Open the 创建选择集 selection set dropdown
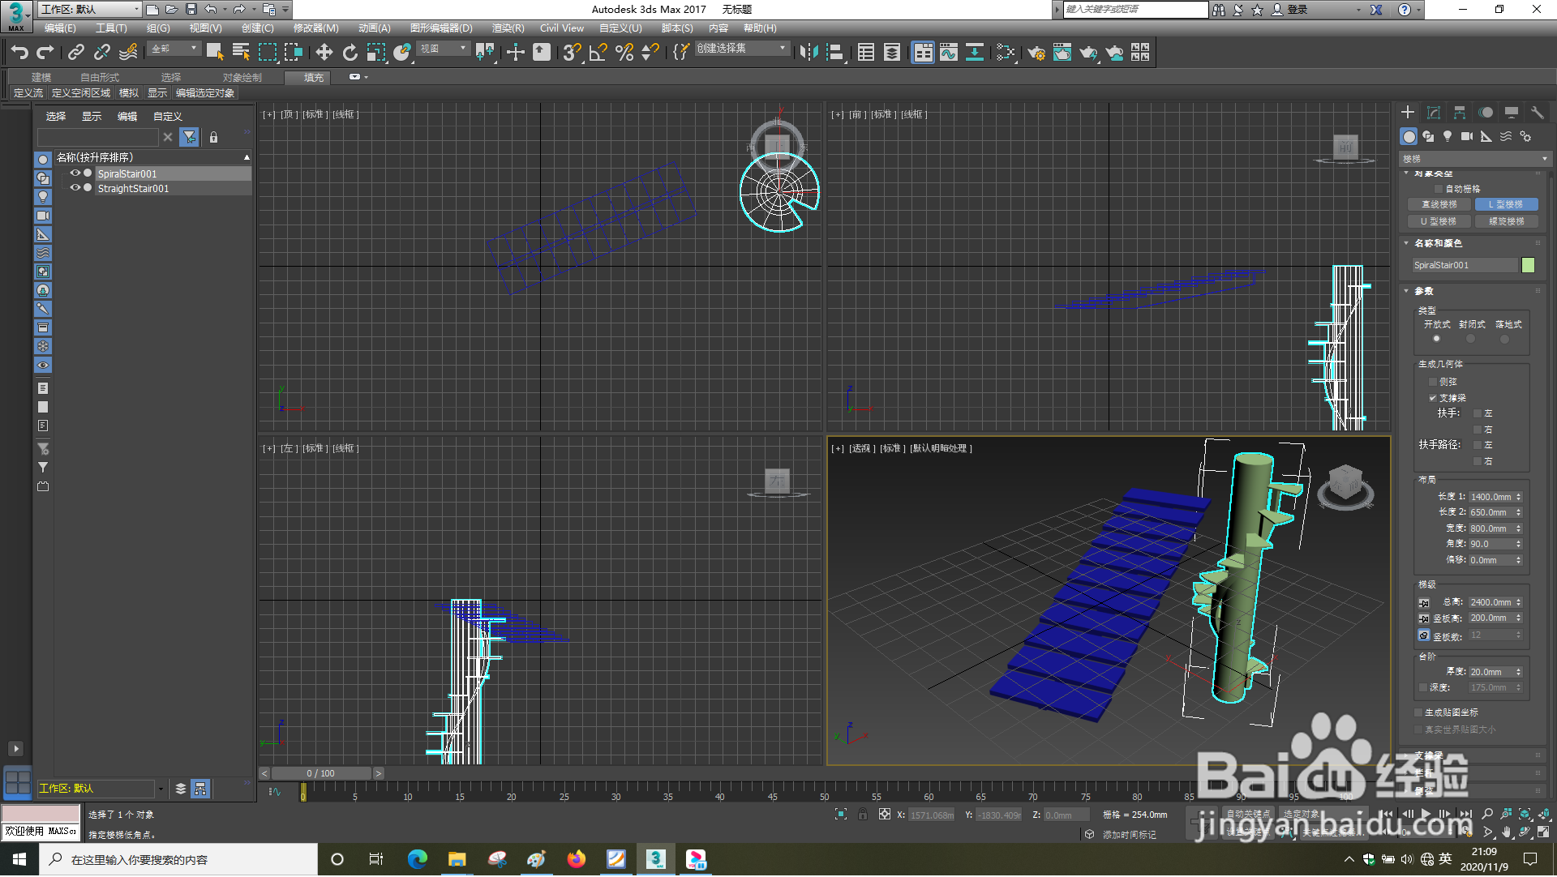Screen dimensions: 1557x877 (x=783, y=49)
